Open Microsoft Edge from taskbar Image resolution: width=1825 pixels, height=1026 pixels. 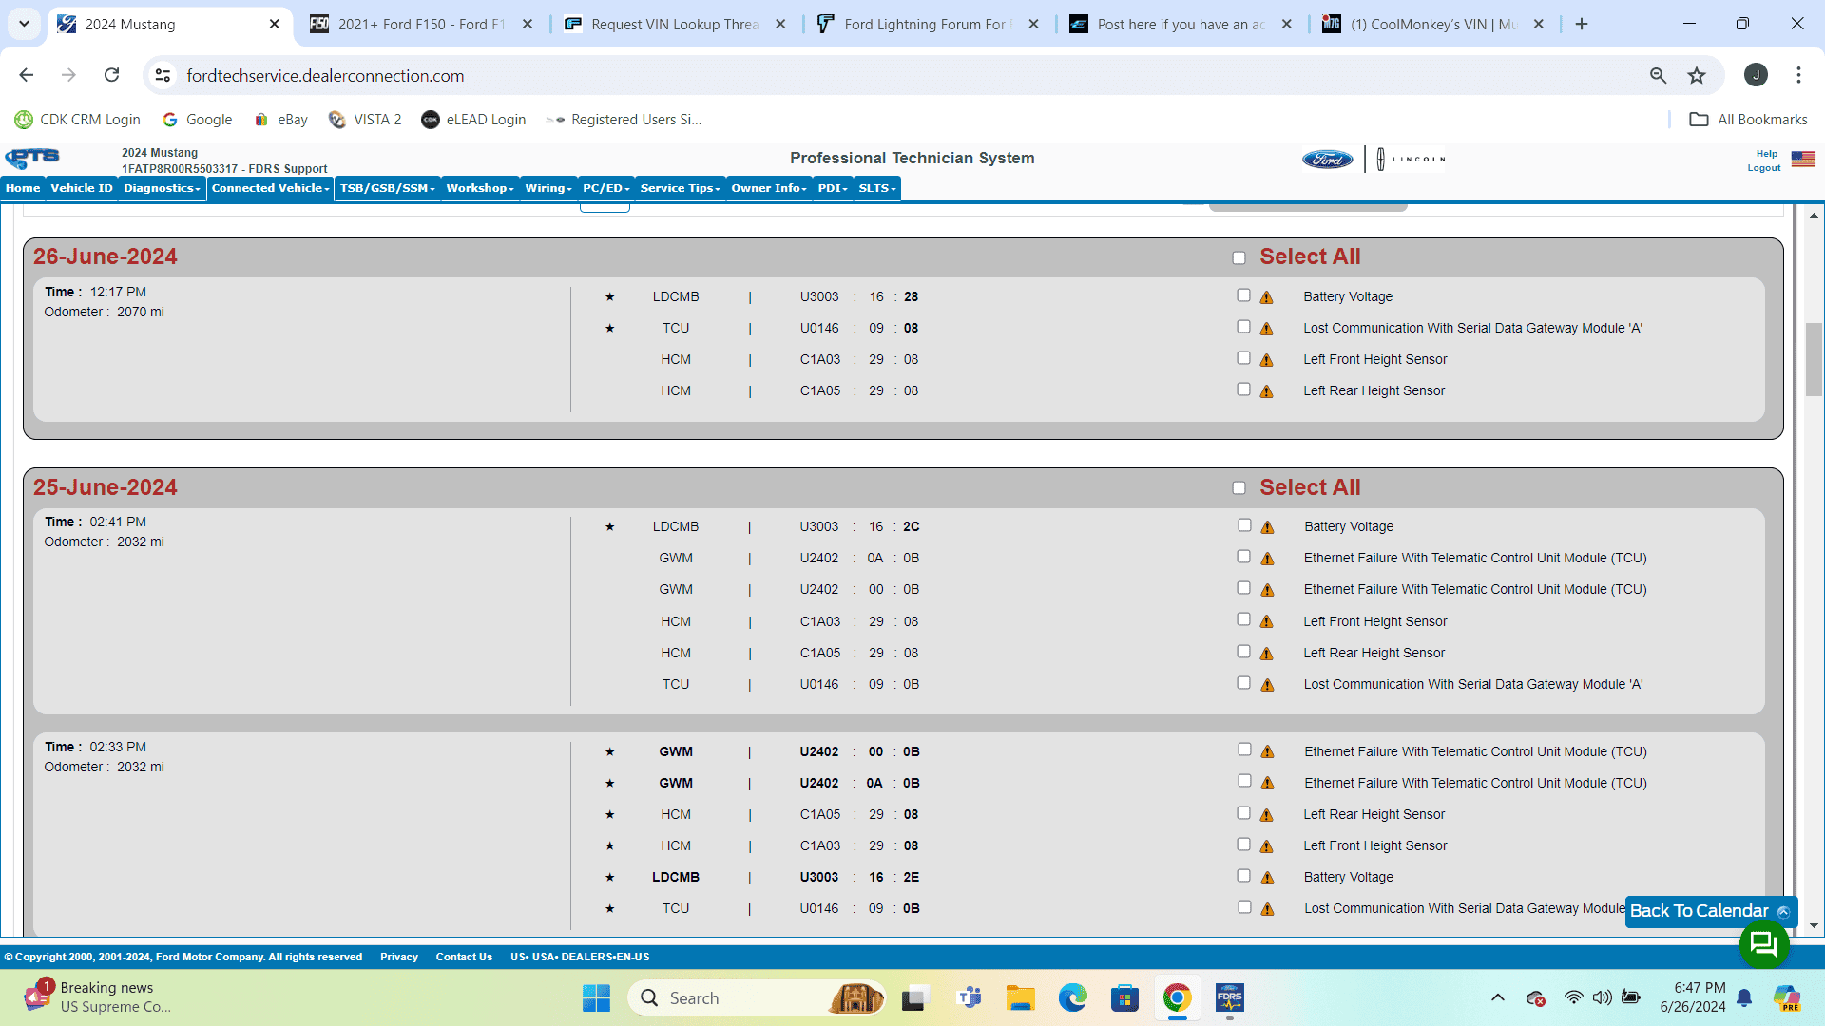1073,998
